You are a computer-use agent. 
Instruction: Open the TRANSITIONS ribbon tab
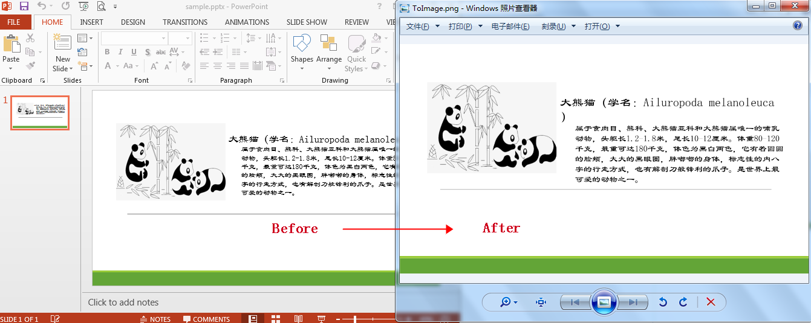(185, 22)
